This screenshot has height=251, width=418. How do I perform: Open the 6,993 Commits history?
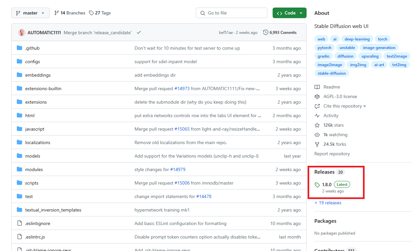[x=280, y=32]
